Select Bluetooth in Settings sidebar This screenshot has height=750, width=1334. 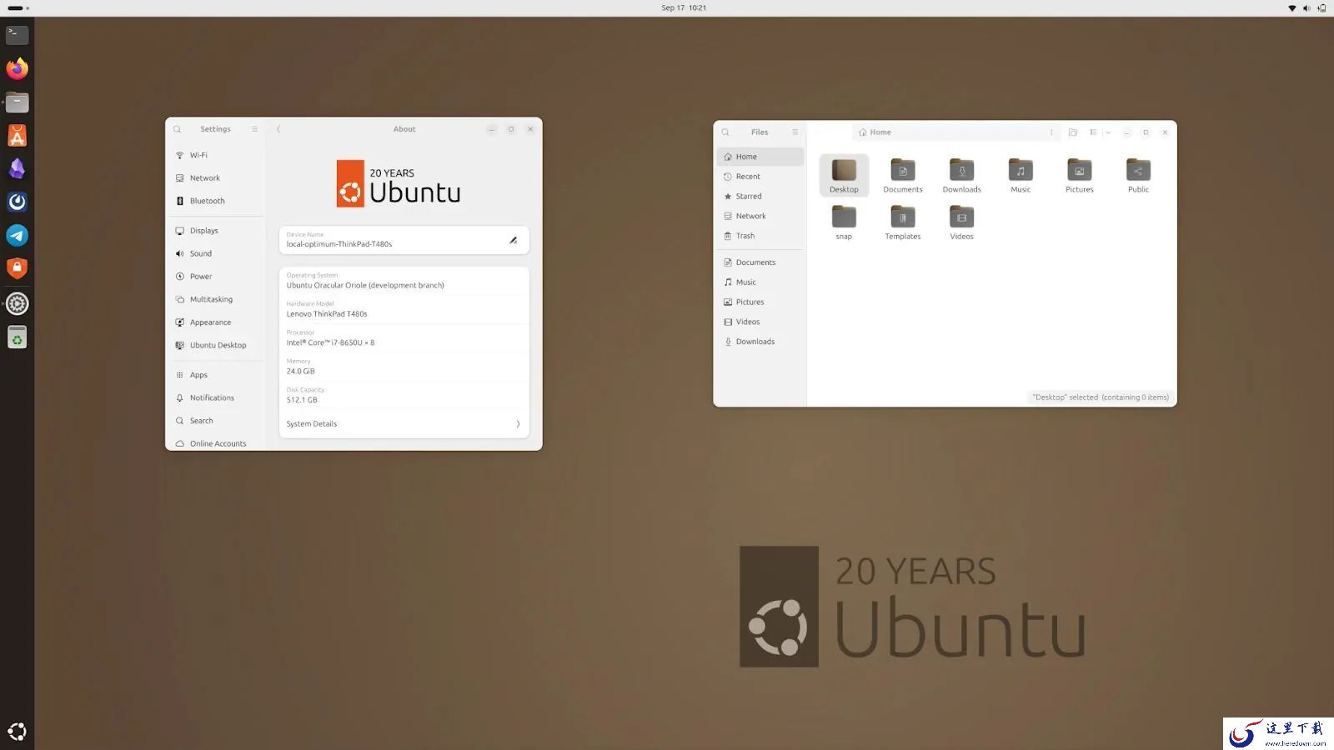(x=216, y=201)
